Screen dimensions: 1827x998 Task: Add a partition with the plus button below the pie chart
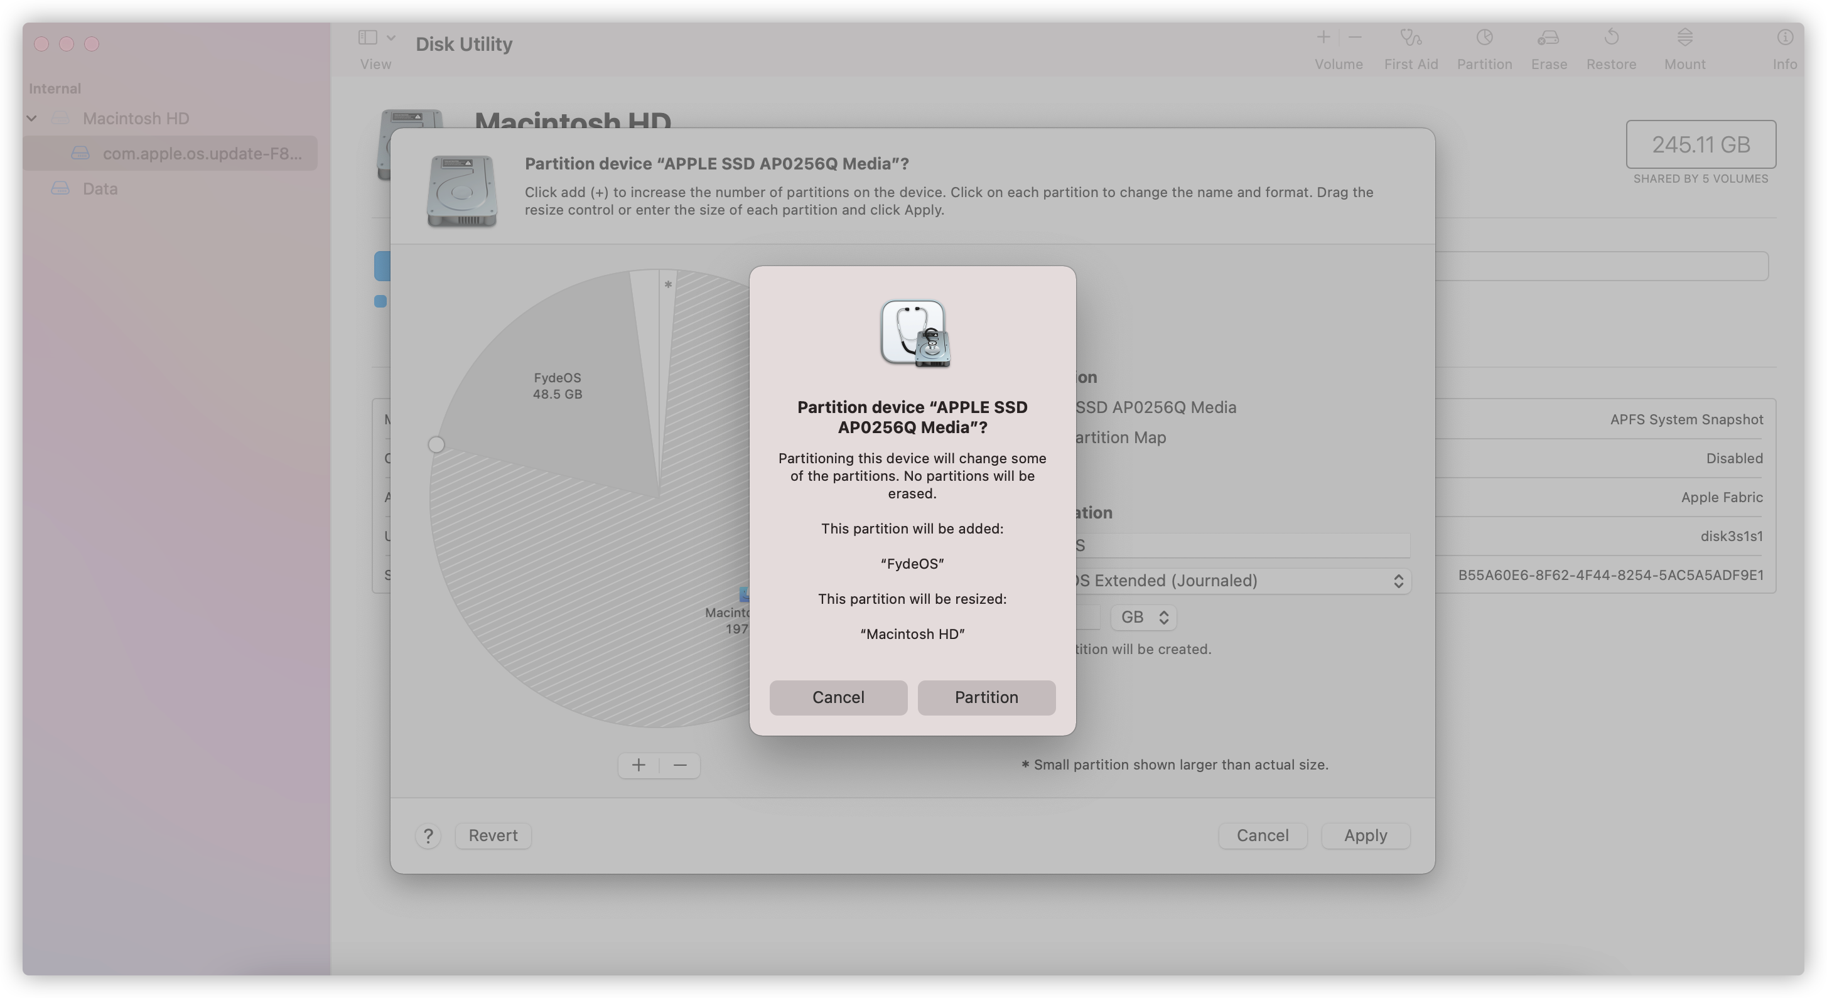(639, 765)
